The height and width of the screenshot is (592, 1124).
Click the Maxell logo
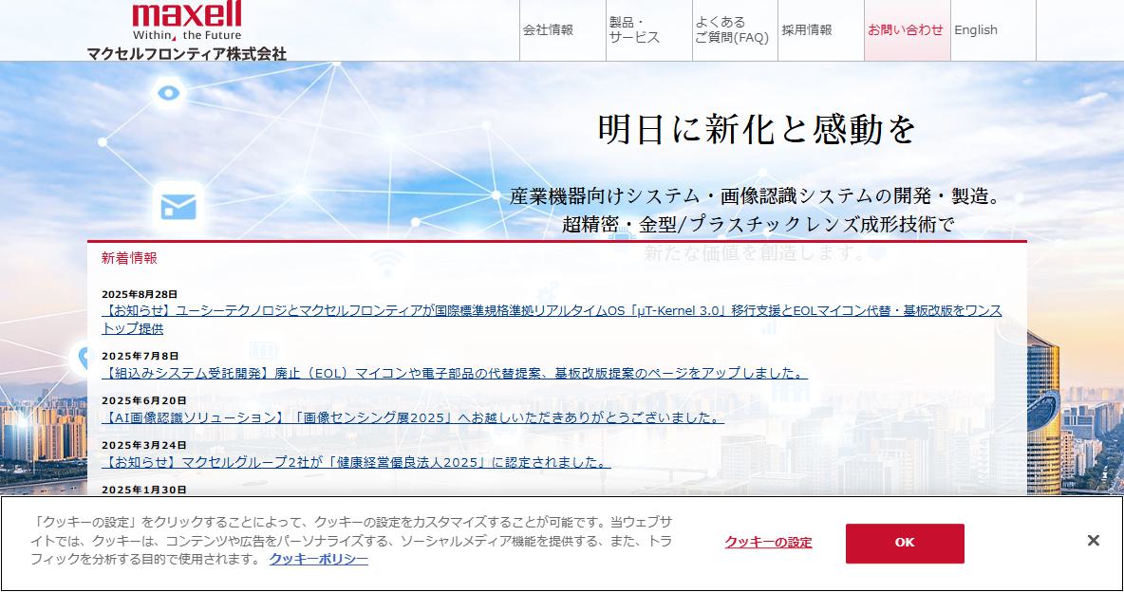pos(187,21)
